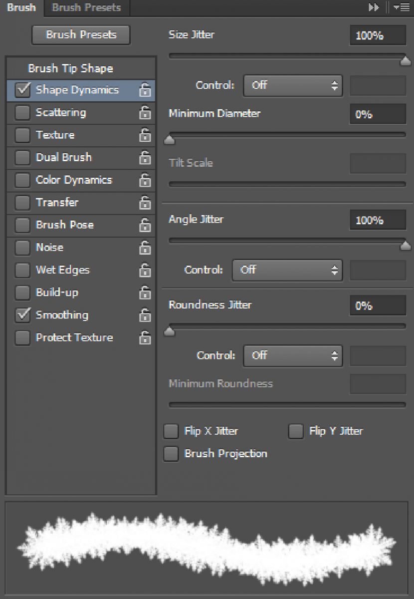This screenshot has width=414, height=599.
Task: Open the panel flyout menu icon
Action: [401, 7]
